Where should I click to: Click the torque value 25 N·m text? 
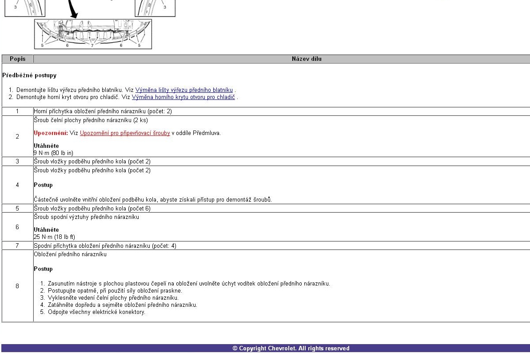[x=55, y=237]
